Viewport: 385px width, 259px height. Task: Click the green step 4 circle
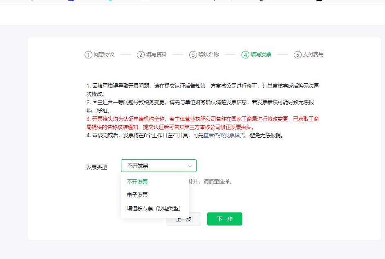click(245, 55)
